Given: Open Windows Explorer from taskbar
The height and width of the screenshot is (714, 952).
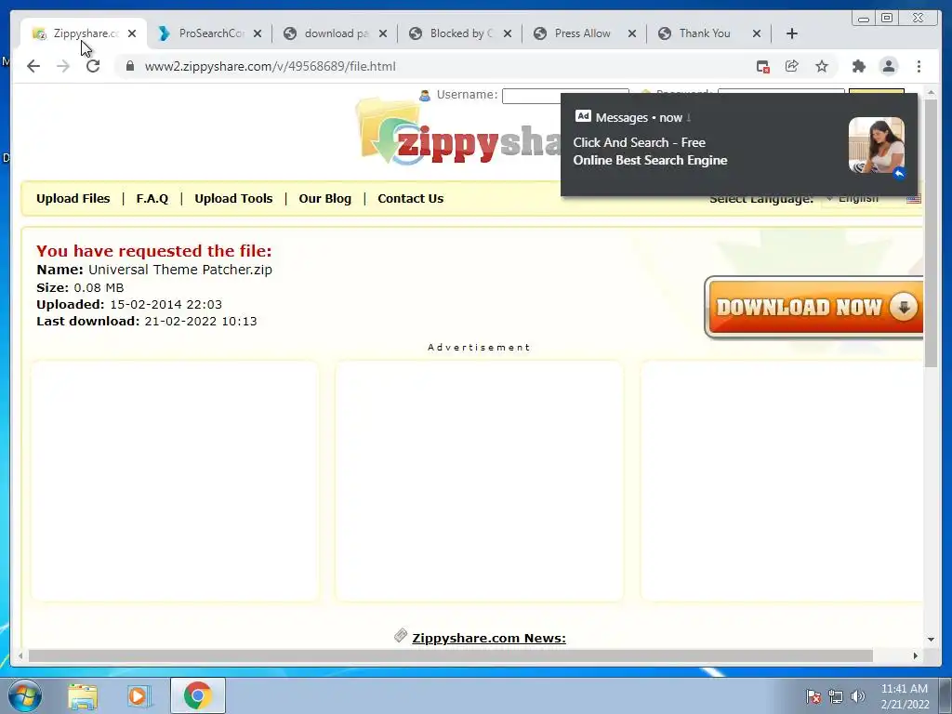Looking at the screenshot, I should click(83, 696).
